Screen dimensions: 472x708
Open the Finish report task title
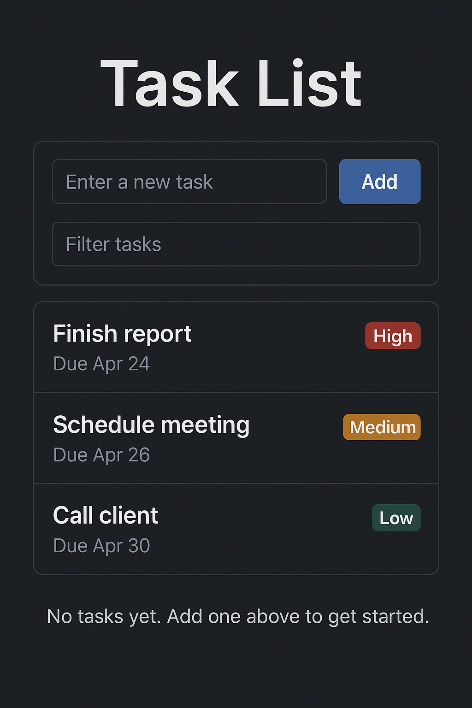pyautogui.click(x=122, y=334)
